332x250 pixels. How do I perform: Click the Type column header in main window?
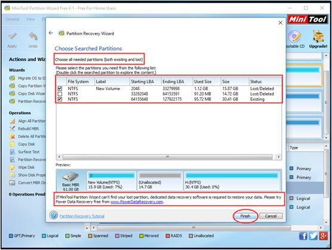click(306, 147)
